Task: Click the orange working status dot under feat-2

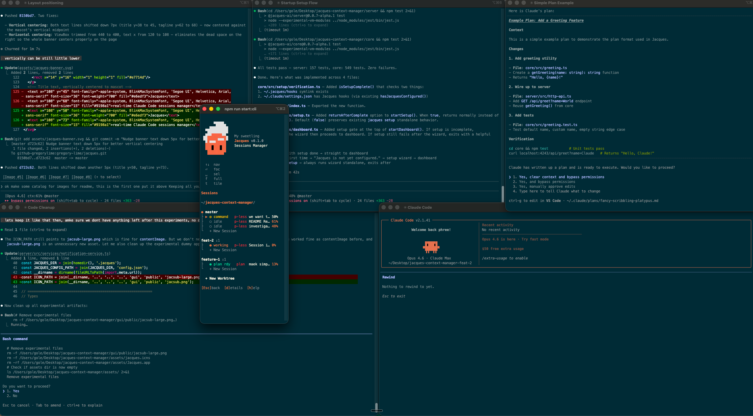Action: [x=211, y=245]
